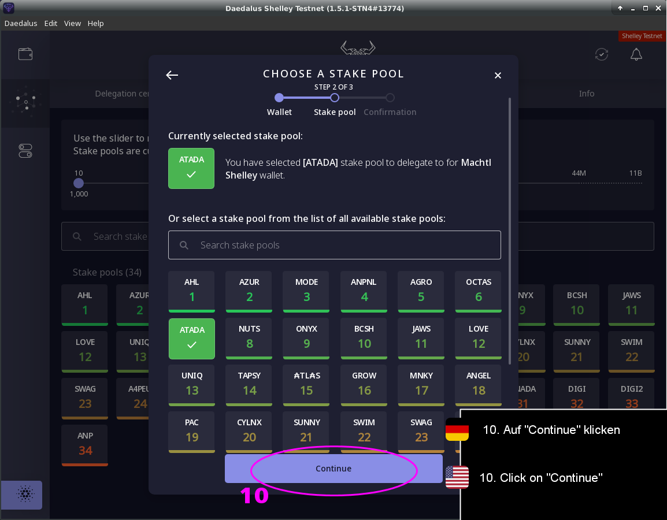The image size is (667, 520).
Task: Open AHL pool tile in background list
Action: [x=84, y=305]
